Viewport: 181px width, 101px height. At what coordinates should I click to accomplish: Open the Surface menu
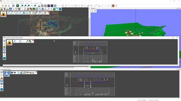12,3
